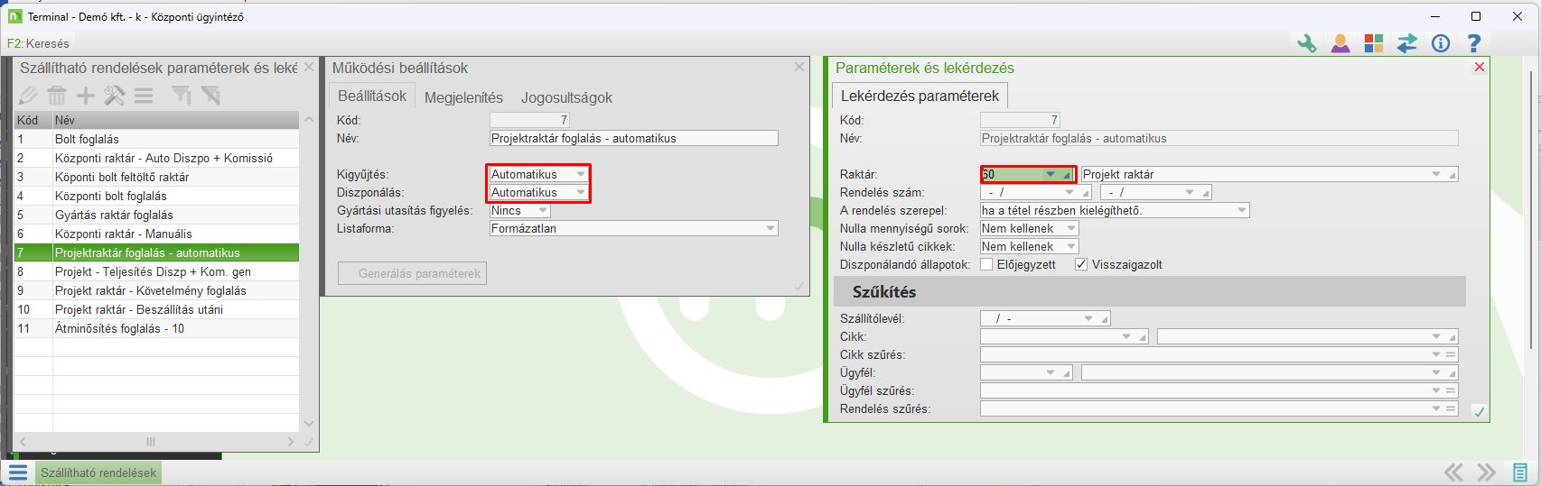Image resolution: width=1541 pixels, height=486 pixels.
Task: Click the crossed-out funnel clear filter icon
Action: [210, 96]
